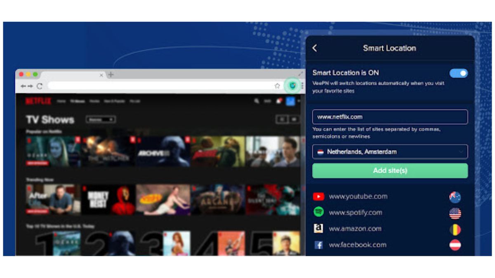Select the www.spotify.com list entry
Image resolution: width=495 pixels, height=278 pixels.
(387, 213)
